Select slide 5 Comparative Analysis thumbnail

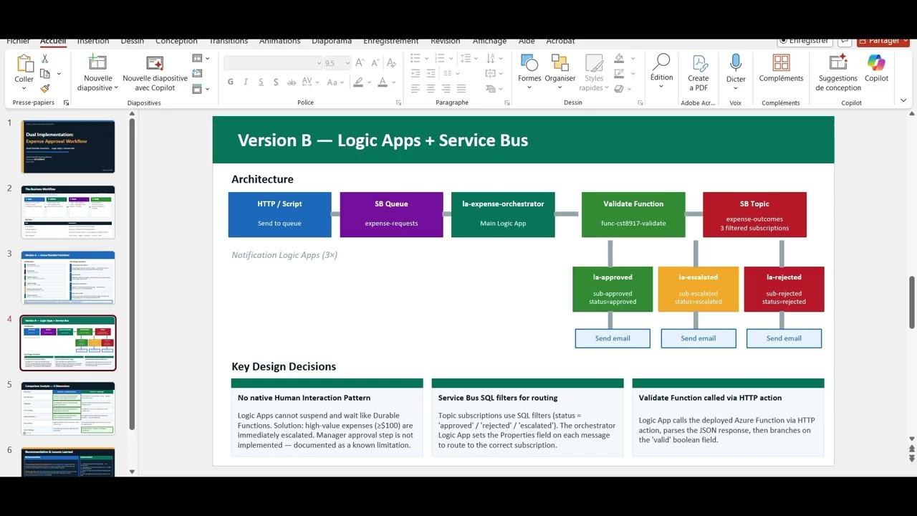(x=68, y=408)
